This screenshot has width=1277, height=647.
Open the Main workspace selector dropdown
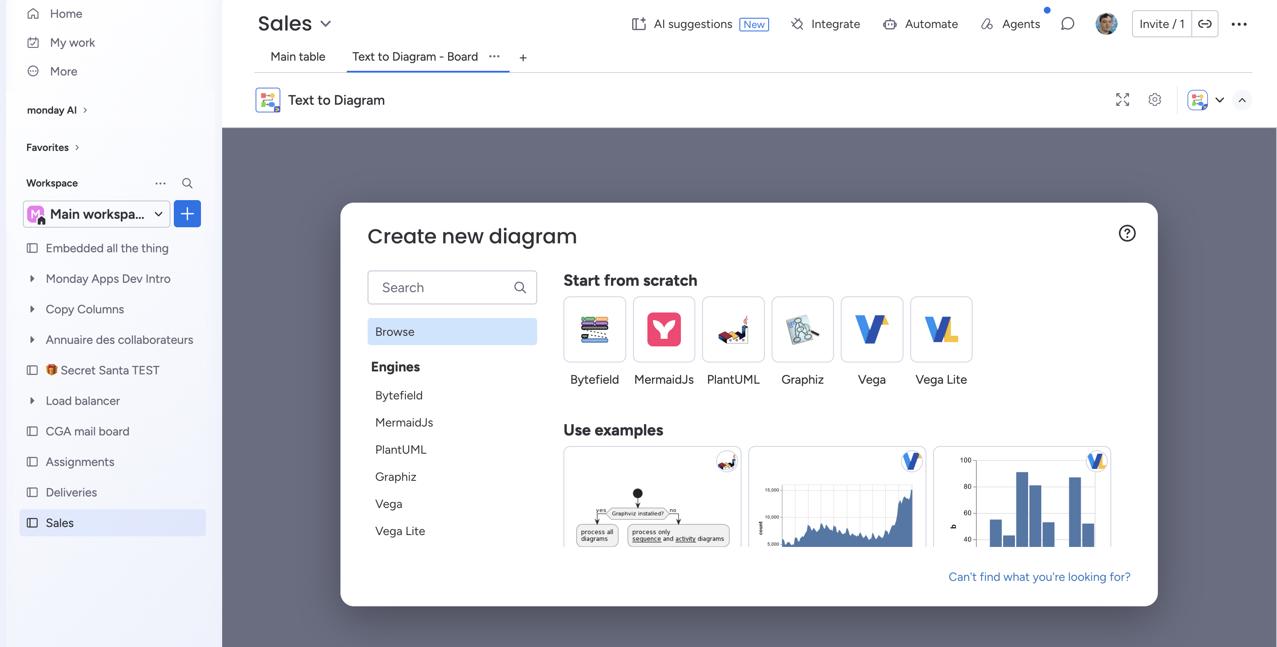coord(97,214)
